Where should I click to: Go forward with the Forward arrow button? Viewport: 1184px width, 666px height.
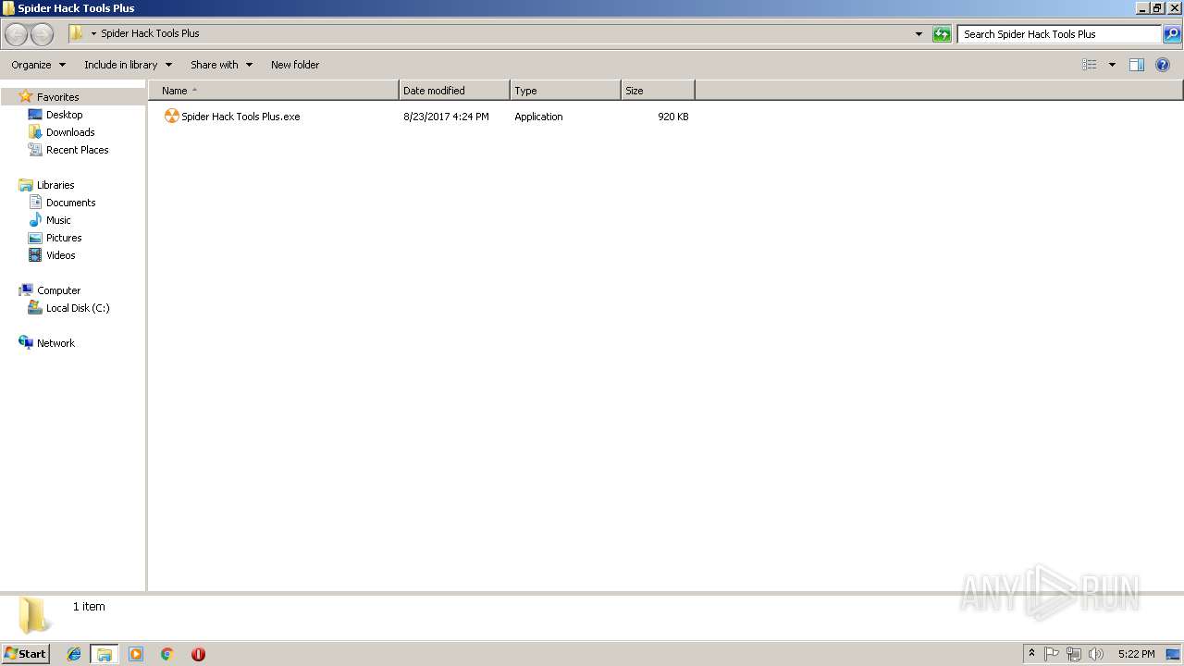42,34
